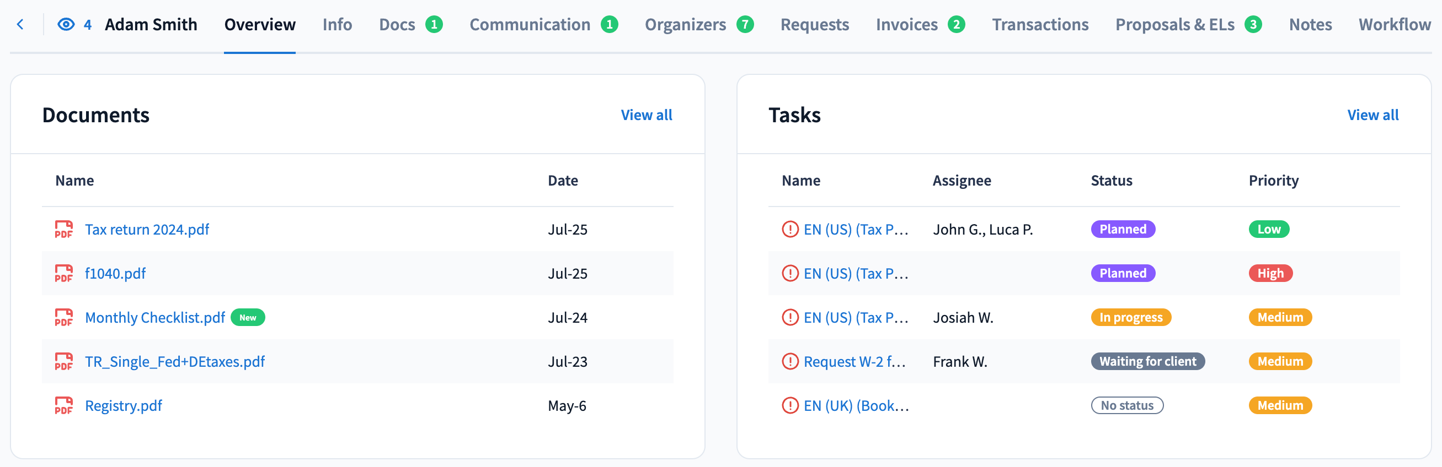This screenshot has width=1442, height=467.
Task: Open the Organizers tab
Action: [685, 25]
